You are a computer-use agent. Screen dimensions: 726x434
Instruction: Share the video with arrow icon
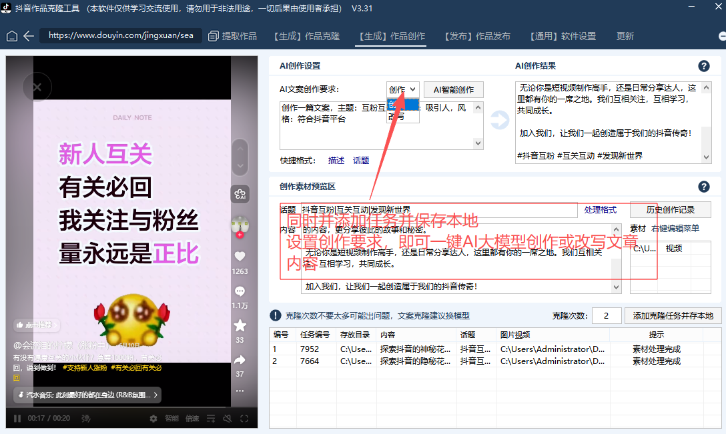(x=240, y=360)
